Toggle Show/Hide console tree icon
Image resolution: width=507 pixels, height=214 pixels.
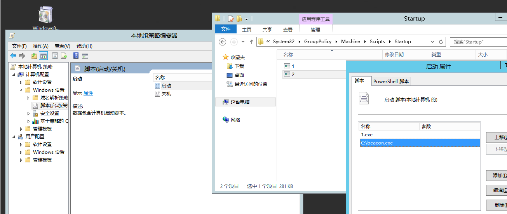click(x=43, y=56)
